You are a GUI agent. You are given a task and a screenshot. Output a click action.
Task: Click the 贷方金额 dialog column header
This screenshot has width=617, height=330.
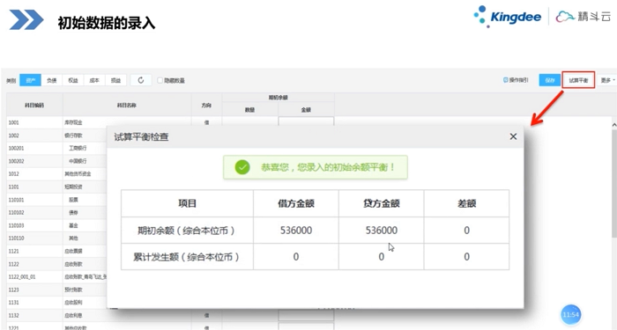point(382,203)
